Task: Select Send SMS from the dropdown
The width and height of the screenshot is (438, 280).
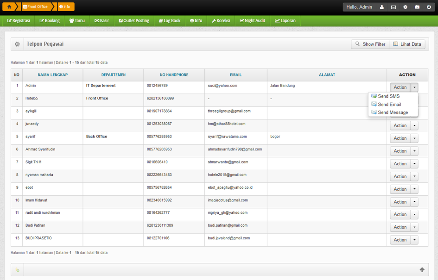Action: point(388,96)
